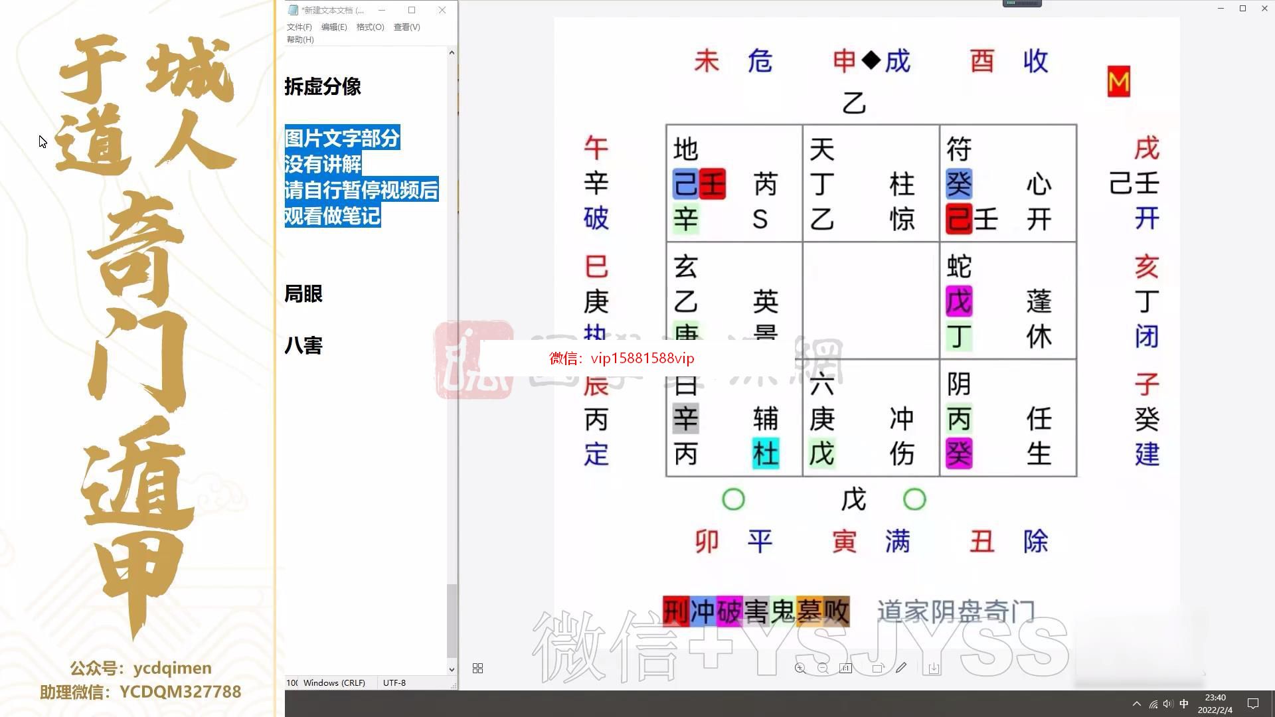
Task: Click the Notepad scrollbar up arrow
Action: 452,52
